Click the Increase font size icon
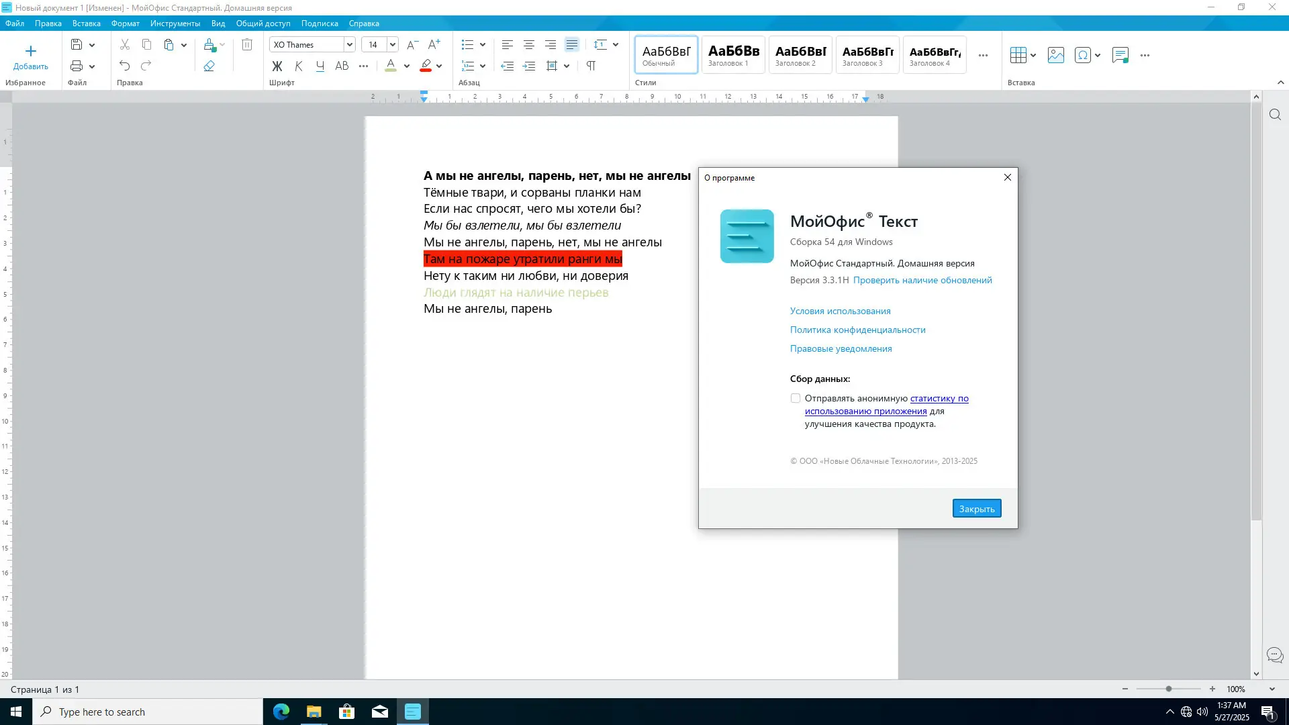 click(434, 44)
